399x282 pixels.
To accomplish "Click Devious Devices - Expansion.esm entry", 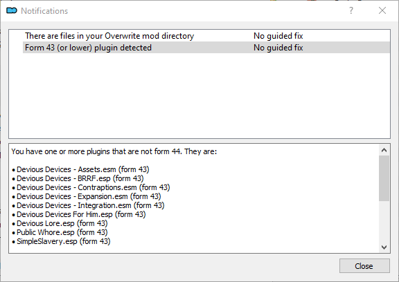I will point(87,196).
